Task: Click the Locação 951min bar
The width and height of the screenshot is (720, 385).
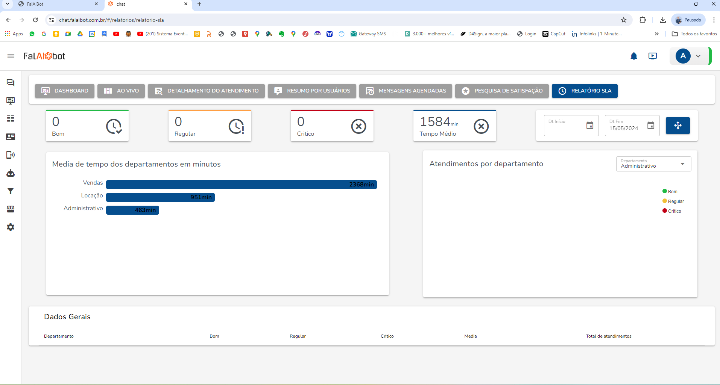Action: tap(160, 197)
